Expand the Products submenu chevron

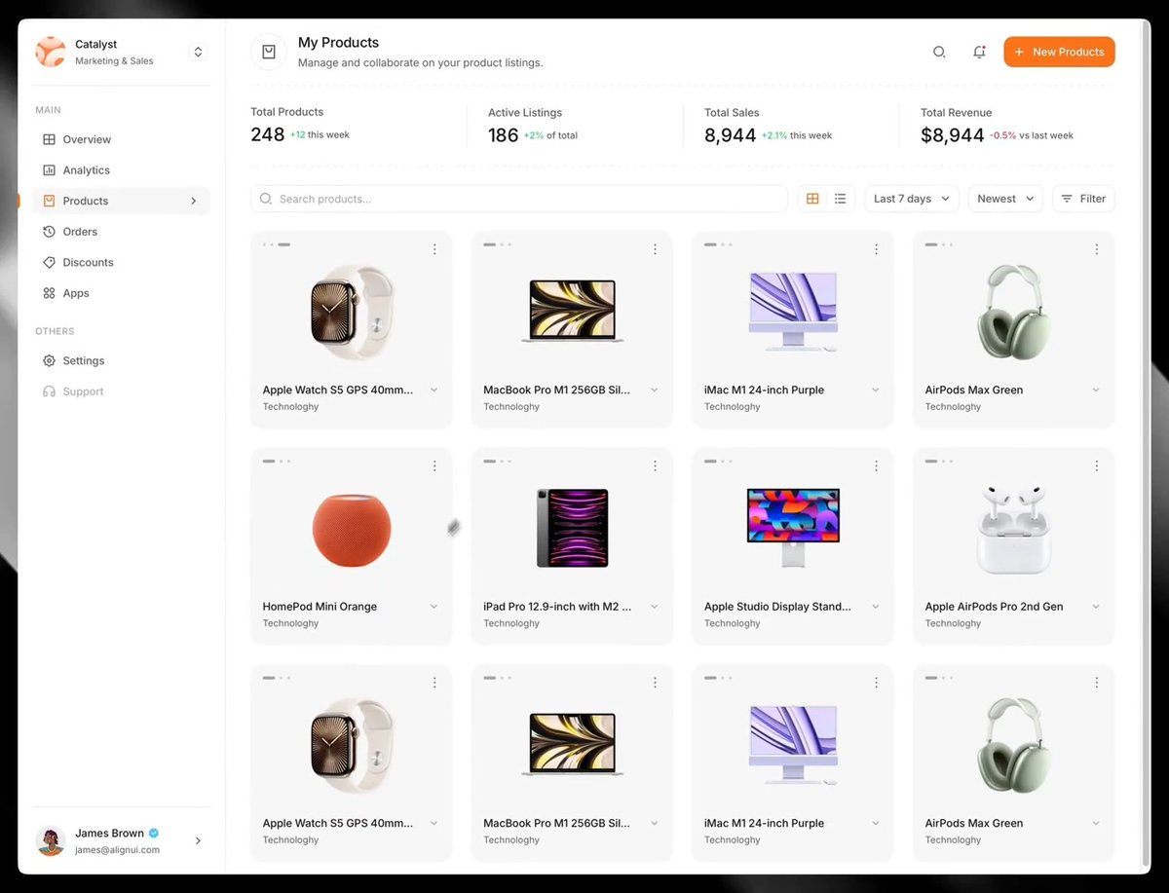193,201
